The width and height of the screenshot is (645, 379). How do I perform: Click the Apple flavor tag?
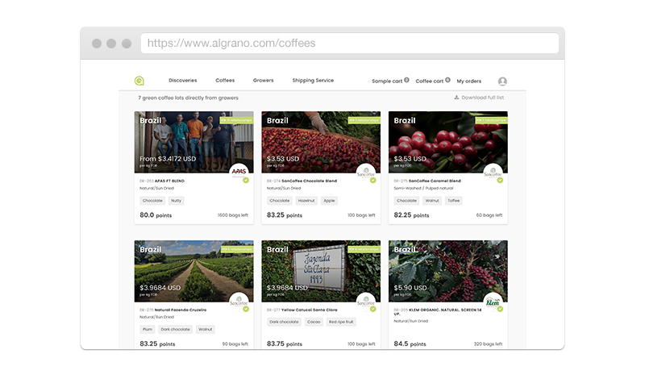329,201
